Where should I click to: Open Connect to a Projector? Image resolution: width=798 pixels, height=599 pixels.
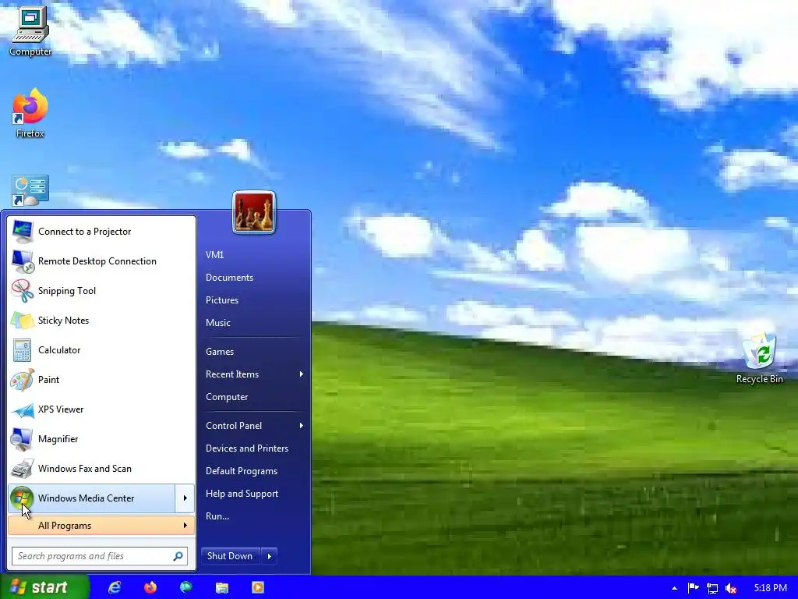(x=101, y=232)
